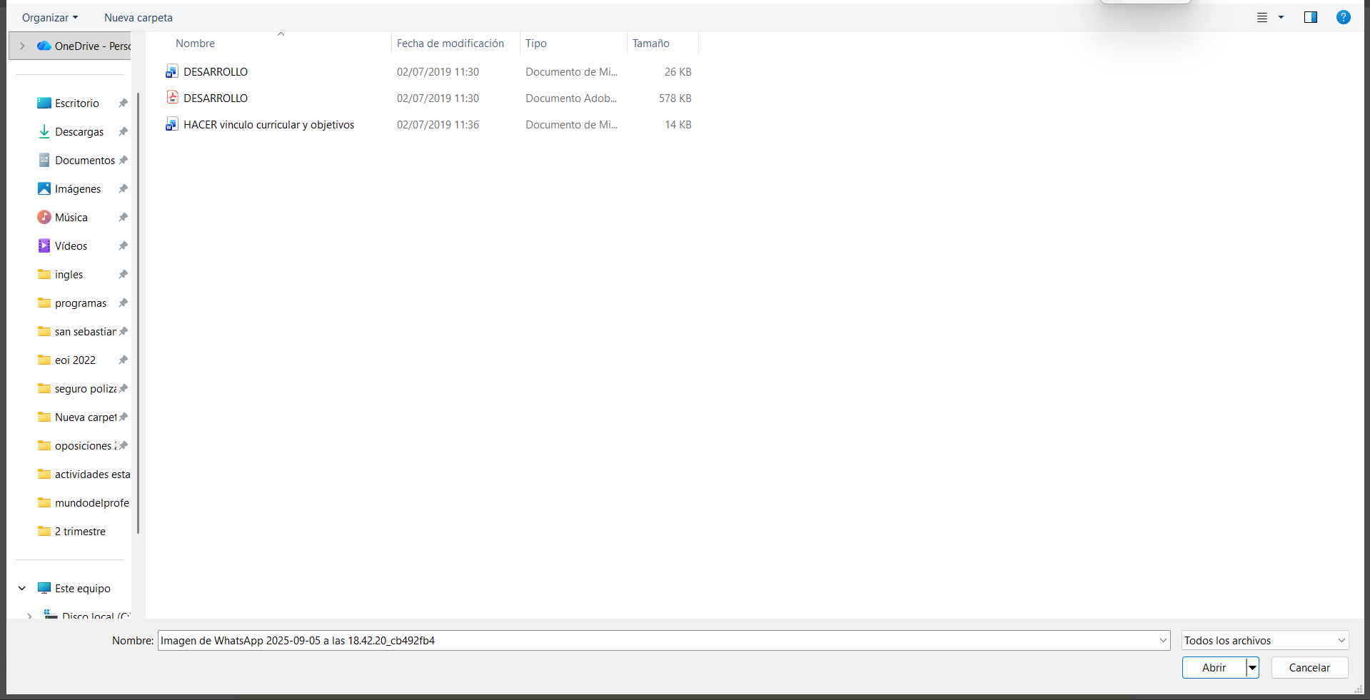Open the Organizar menu
This screenshot has height=700, width=1370.
coord(49,17)
